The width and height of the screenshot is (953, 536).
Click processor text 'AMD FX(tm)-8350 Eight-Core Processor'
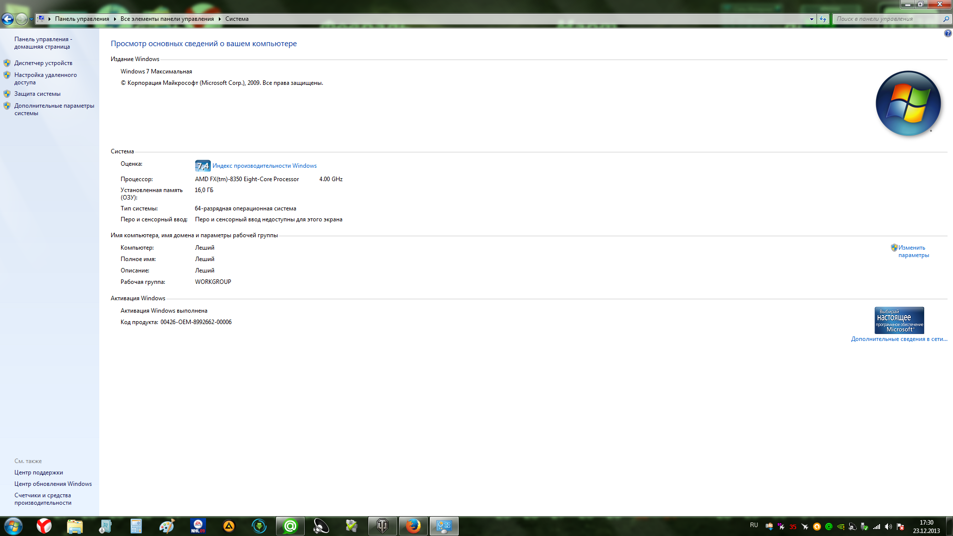247,179
